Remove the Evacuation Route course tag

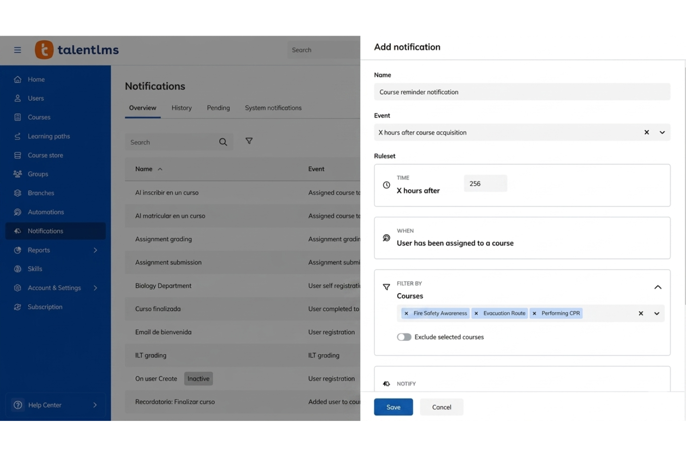[476, 313]
